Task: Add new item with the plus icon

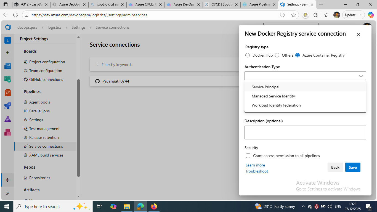Action: click(x=7, y=52)
